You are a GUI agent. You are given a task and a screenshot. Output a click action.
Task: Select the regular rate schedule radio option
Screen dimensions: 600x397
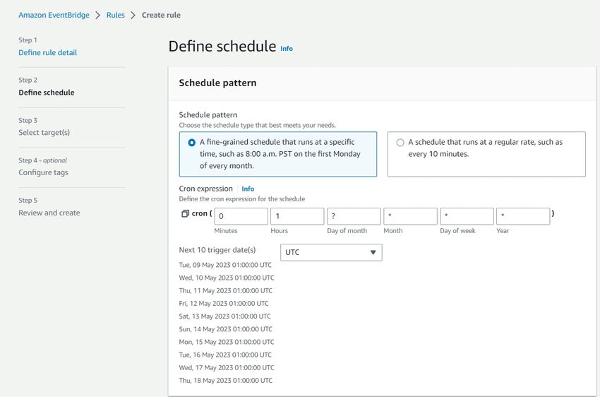point(400,143)
